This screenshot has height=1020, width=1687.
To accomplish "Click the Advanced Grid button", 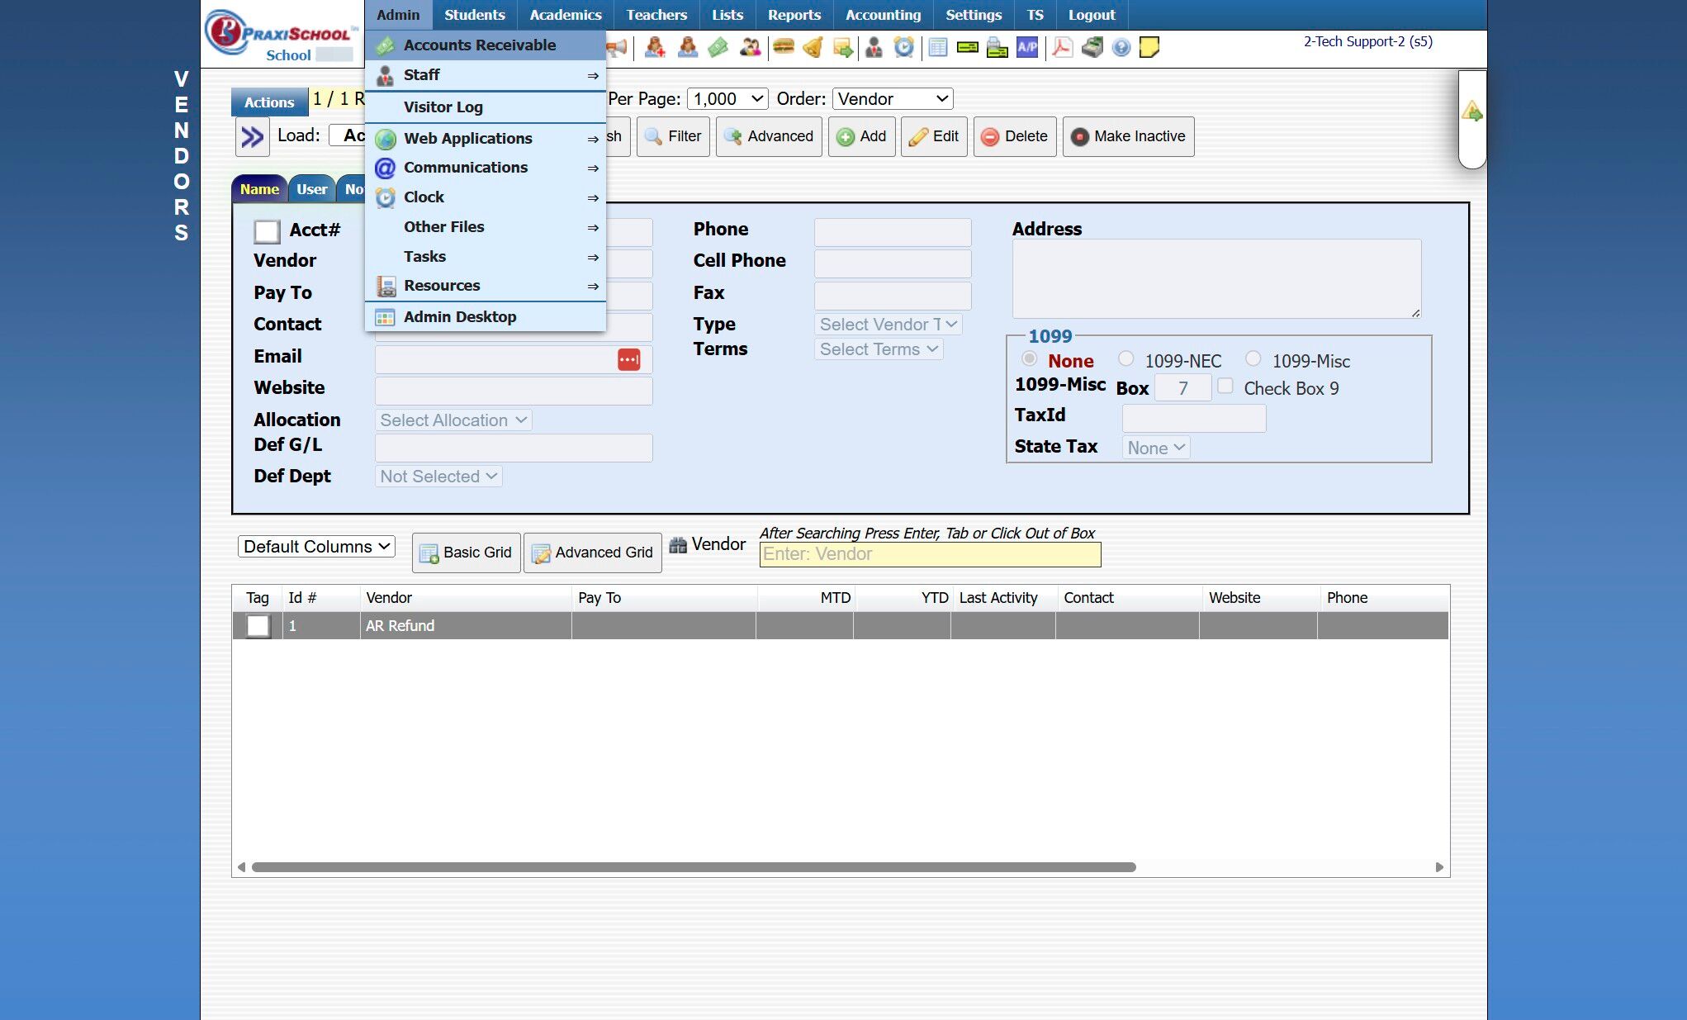I will point(593,553).
